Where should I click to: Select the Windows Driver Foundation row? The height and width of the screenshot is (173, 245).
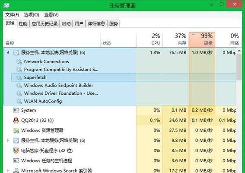tap(124, 93)
